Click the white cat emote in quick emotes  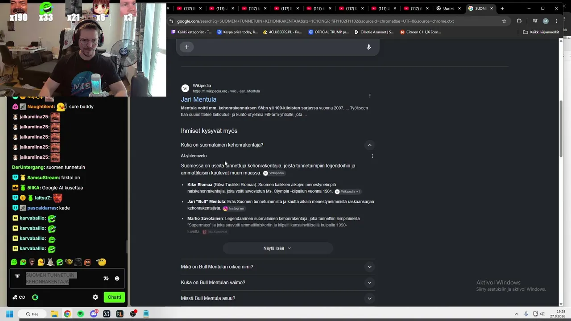pyautogui.click(x=50, y=262)
